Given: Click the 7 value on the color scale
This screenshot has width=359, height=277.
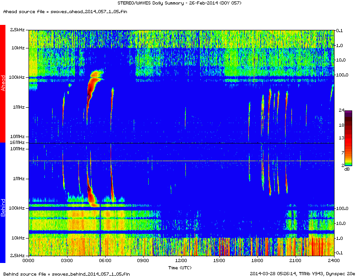Looking at the screenshot, I should pyautogui.click(x=343, y=153).
